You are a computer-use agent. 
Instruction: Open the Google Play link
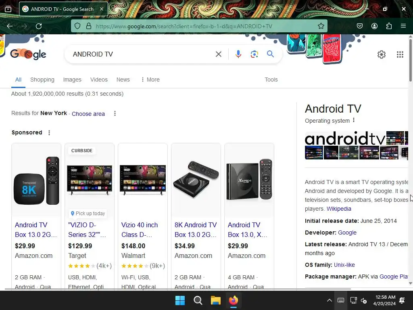394,276
